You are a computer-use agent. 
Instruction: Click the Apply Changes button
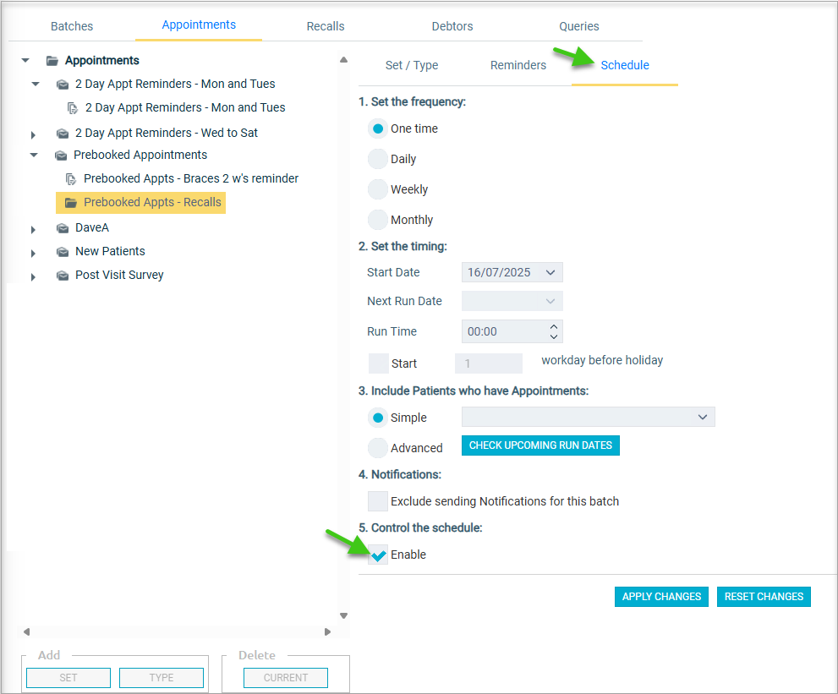coord(661,597)
